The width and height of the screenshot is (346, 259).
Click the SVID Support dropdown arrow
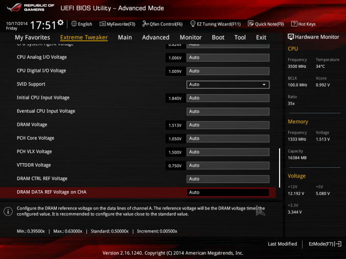(x=264, y=85)
